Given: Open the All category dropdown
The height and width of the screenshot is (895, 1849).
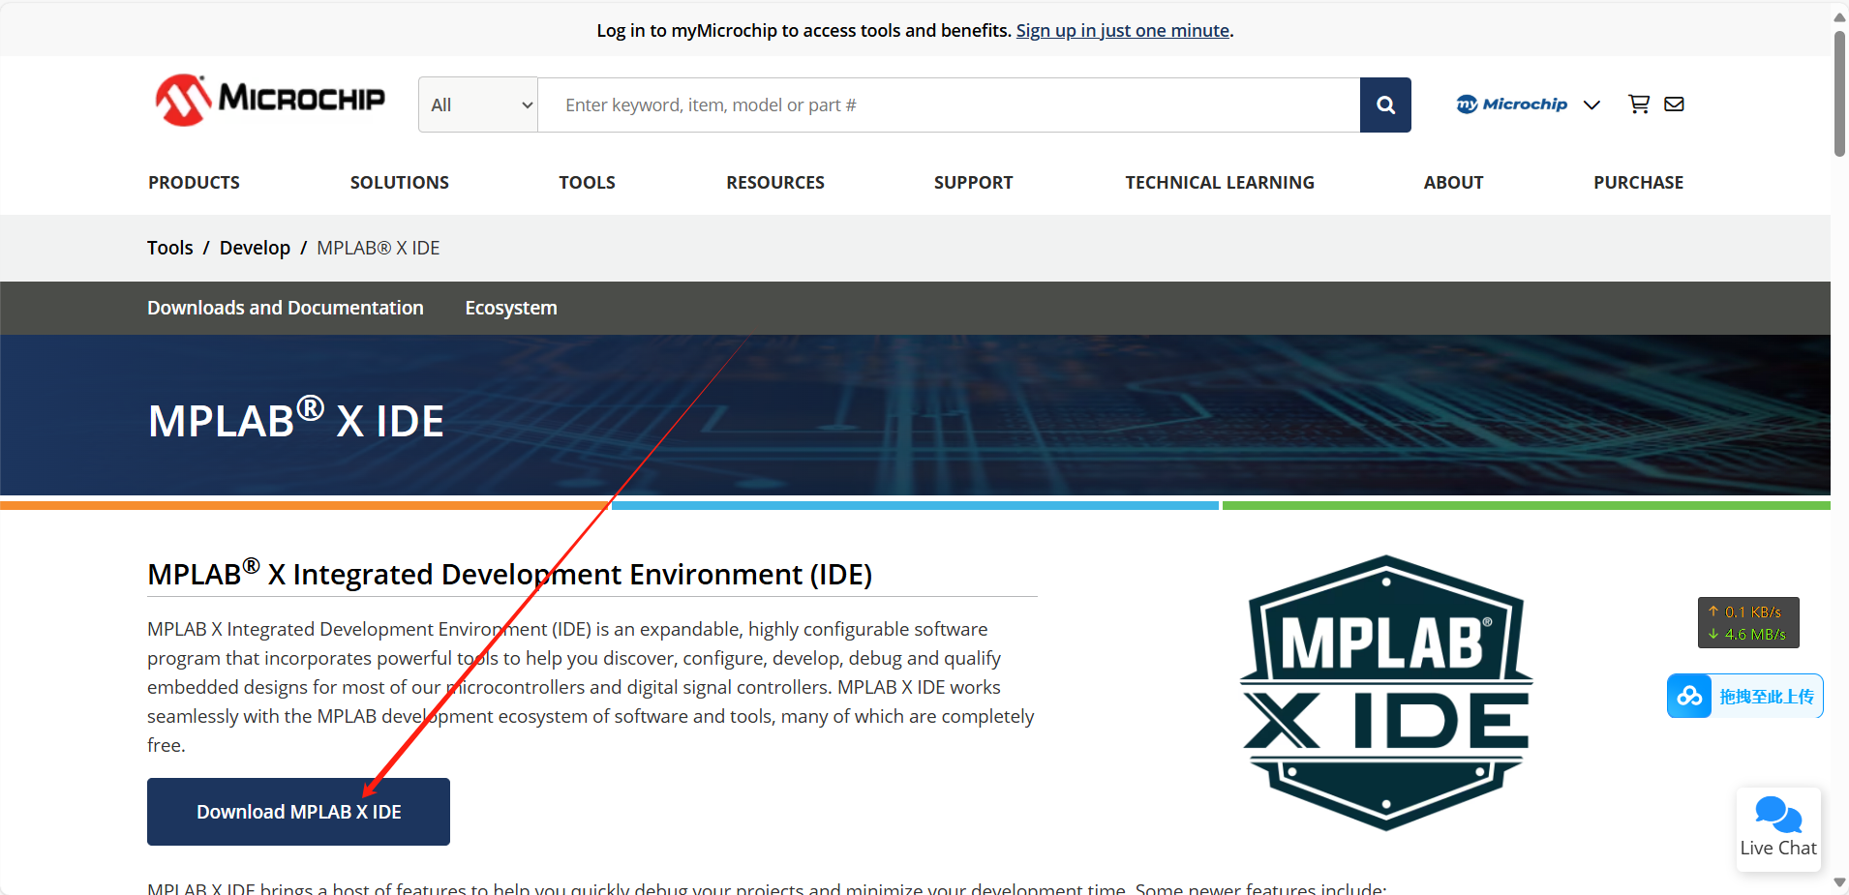Looking at the screenshot, I should pyautogui.click(x=478, y=104).
